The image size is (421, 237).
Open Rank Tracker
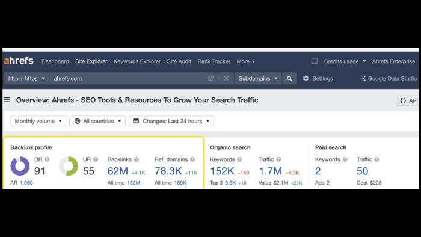(214, 61)
